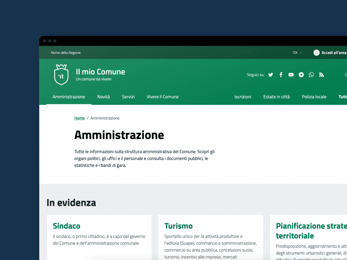This screenshot has height=260, width=347.
Task: Click the Turismo card title
Action: [178, 226]
